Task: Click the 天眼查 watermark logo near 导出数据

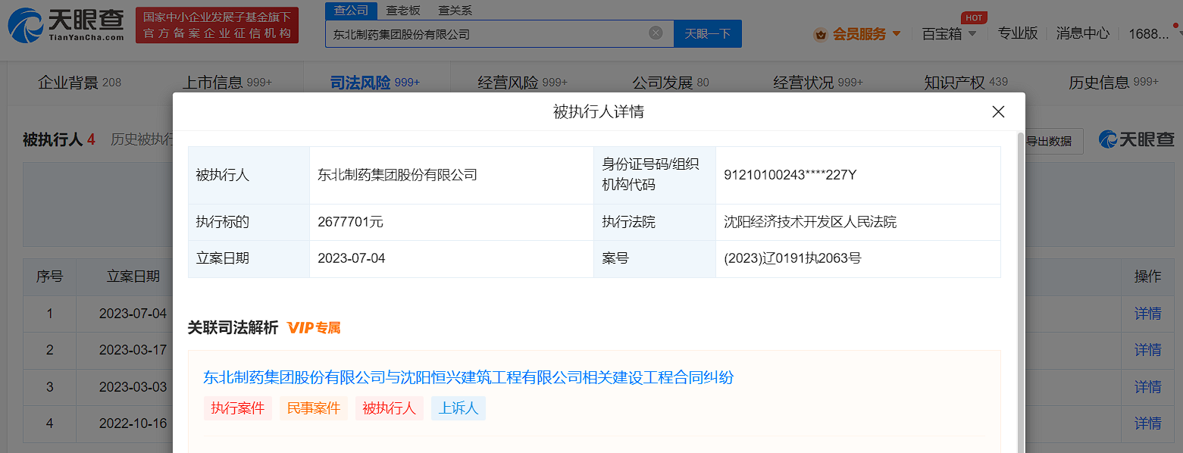Action: coord(1135,140)
